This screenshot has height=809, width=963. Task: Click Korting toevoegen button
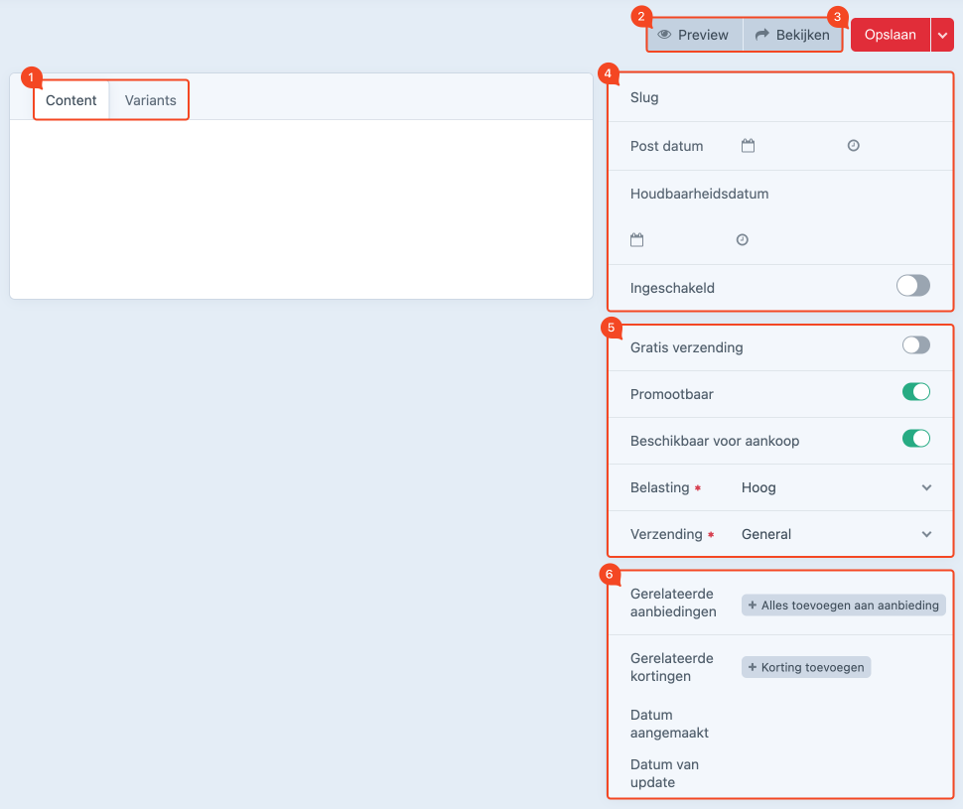(805, 667)
